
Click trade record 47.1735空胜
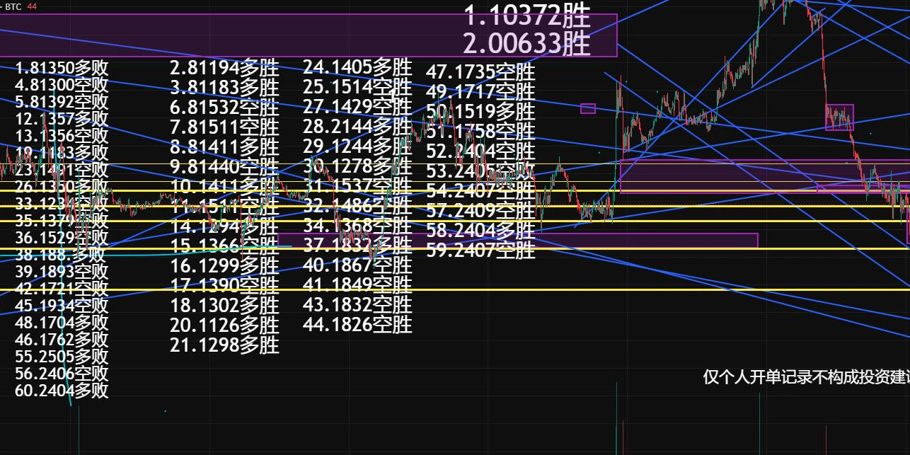[x=480, y=71]
